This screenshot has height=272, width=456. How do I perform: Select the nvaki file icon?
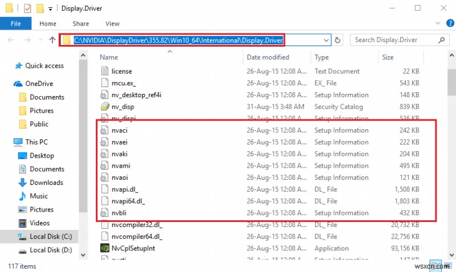105,154
